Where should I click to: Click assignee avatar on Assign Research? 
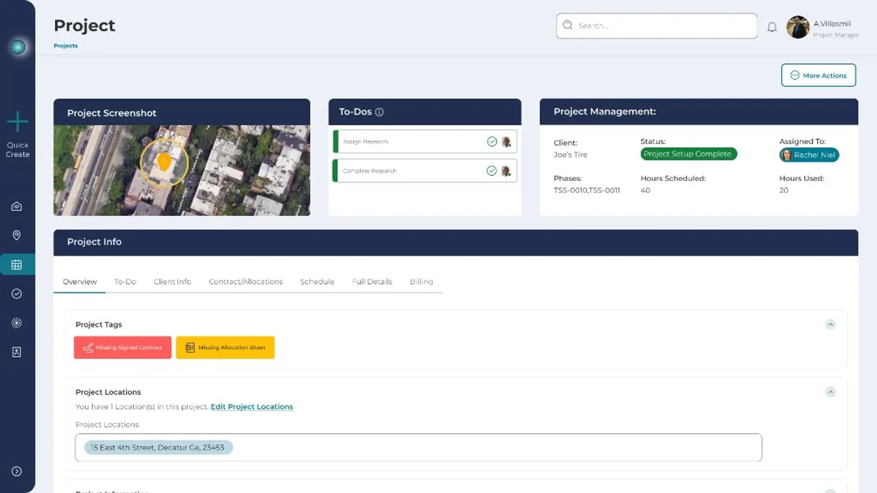[506, 142]
